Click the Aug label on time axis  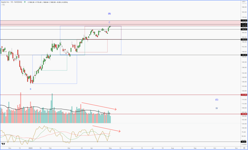(172, 148)
